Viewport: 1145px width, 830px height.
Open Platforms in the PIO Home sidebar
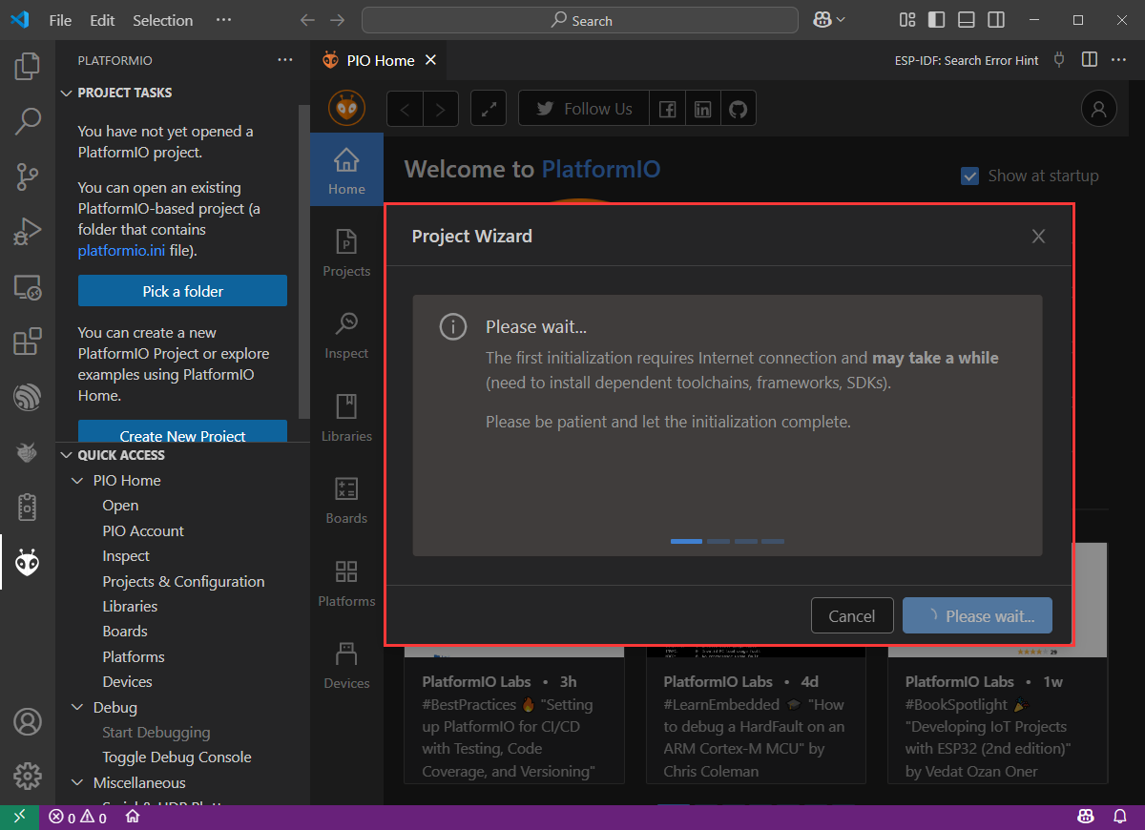346,583
